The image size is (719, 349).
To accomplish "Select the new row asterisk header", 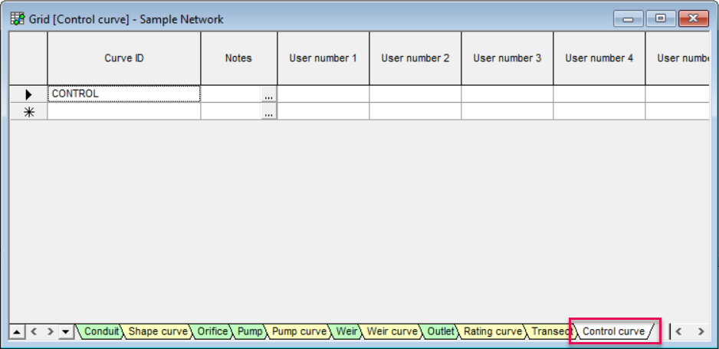I will [x=28, y=111].
